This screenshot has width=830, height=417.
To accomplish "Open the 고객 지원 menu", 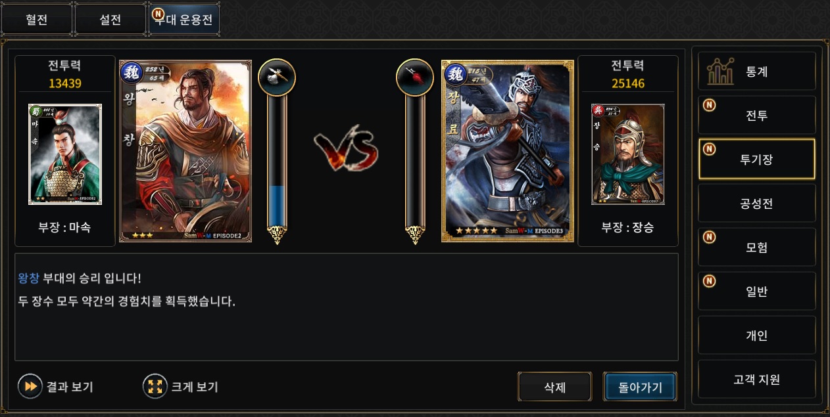I will point(757,379).
